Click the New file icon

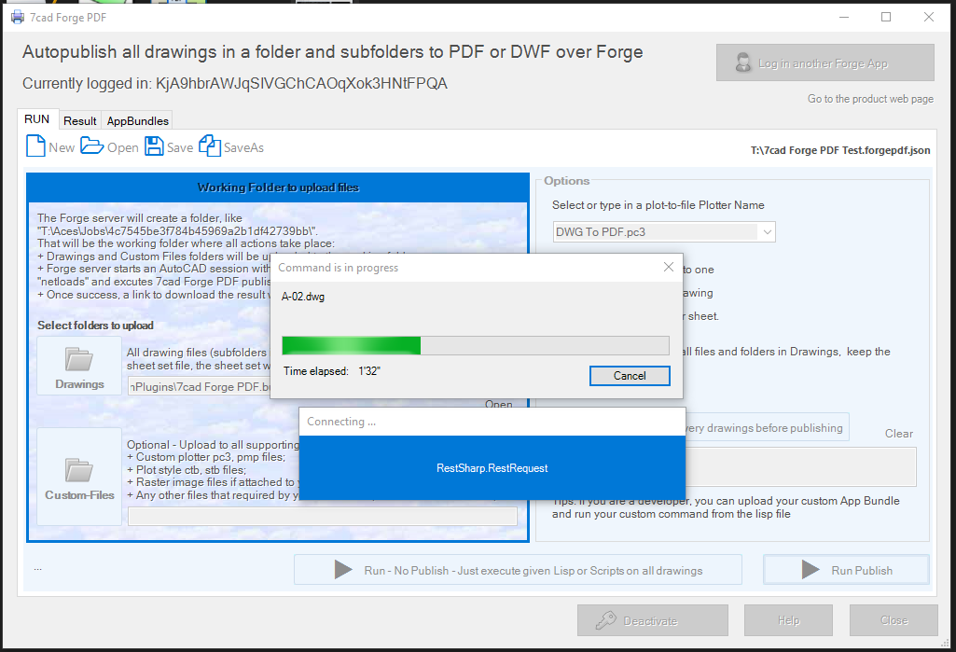point(35,146)
